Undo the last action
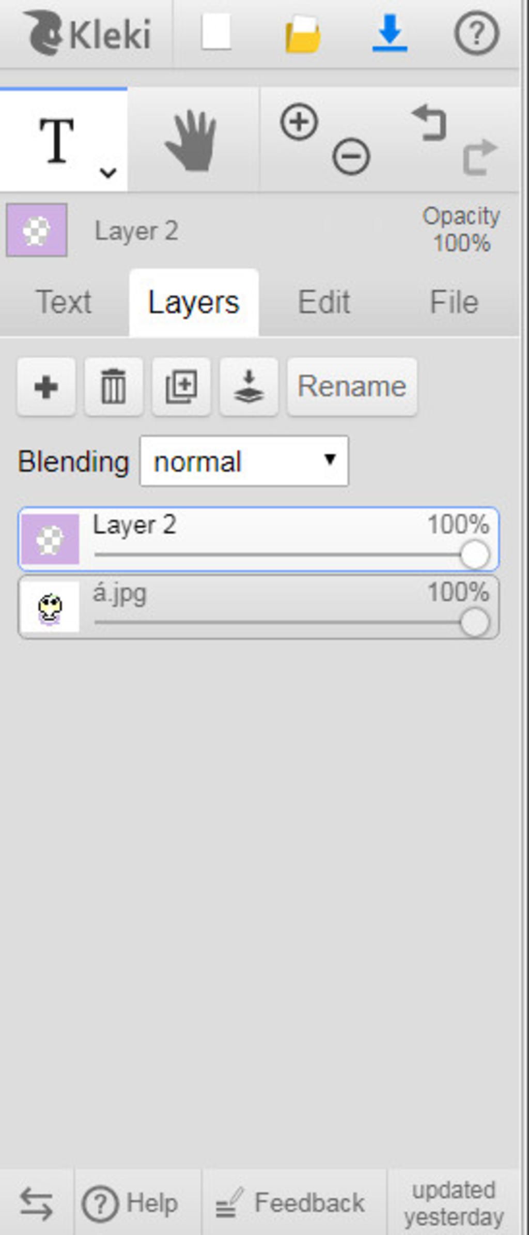The width and height of the screenshot is (529, 1235). coord(429,123)
